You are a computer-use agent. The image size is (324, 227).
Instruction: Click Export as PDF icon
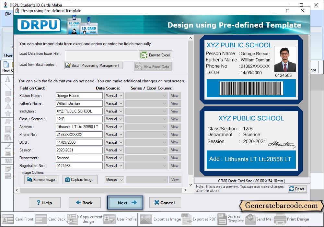[x=186, y=219]
